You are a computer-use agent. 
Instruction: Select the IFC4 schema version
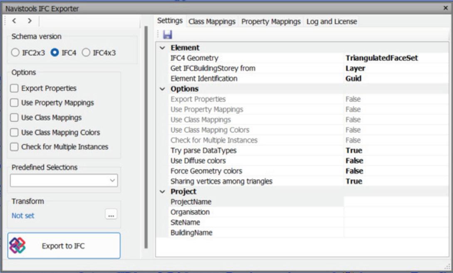click(x=63, y=53)
